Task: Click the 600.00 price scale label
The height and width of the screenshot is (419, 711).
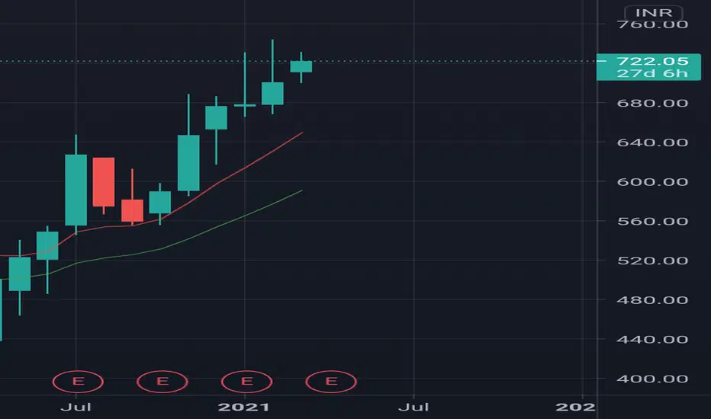Action: 652,181
